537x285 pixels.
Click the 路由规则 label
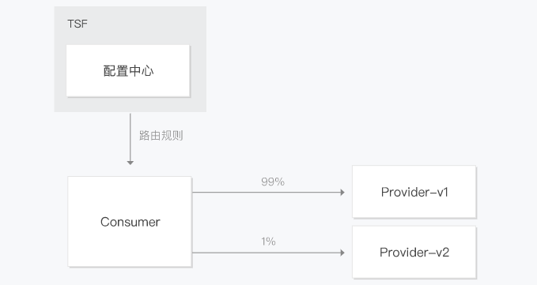(161, 136)
